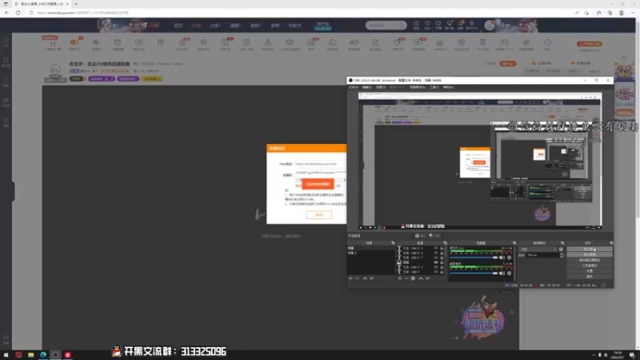Add a new scene in OBS with the plus icon
This screenshot has width=640, height=360.
tap(350, 278)
